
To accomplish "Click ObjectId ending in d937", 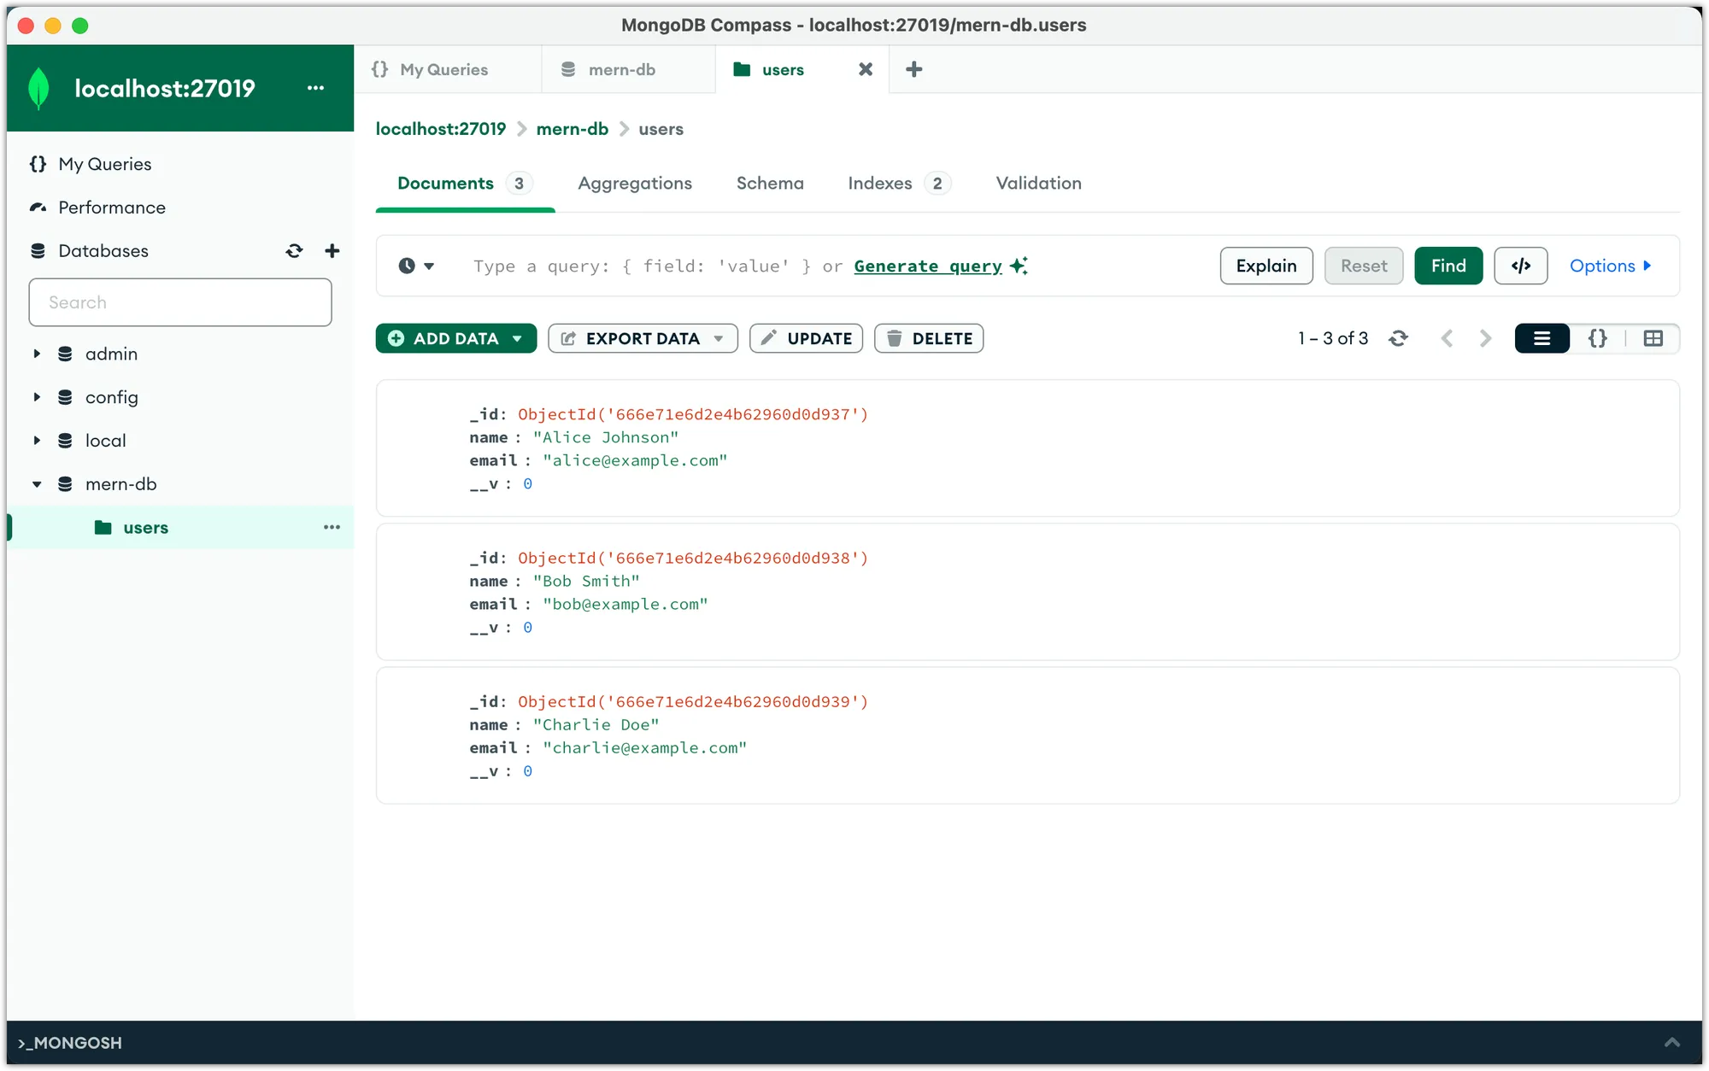I will pos(693,414).
